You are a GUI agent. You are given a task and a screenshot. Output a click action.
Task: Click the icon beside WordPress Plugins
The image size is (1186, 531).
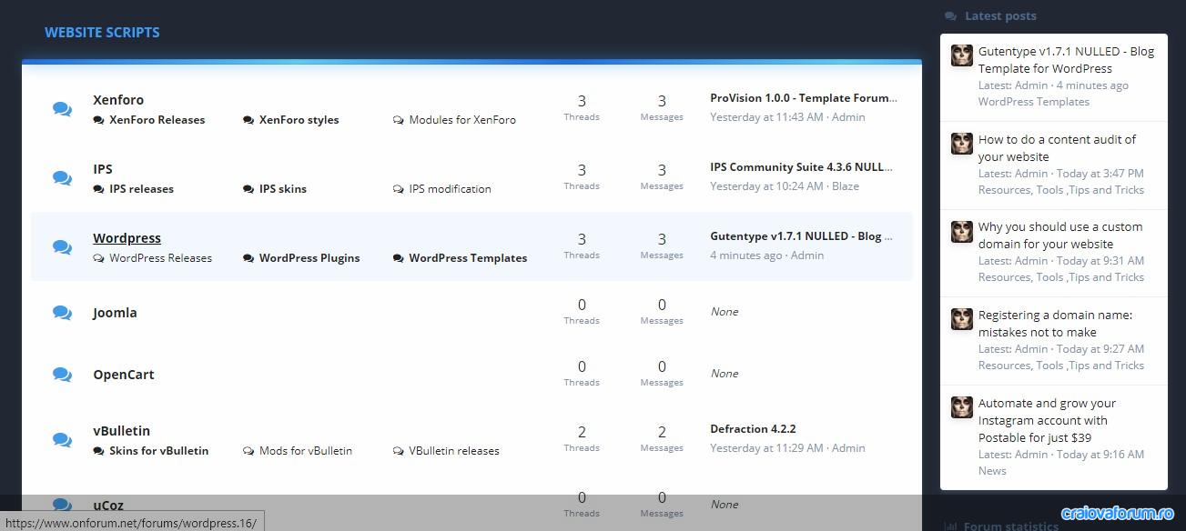[248, 258]
